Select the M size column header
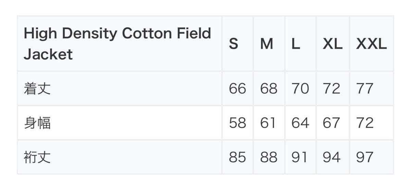This screenshot has height=190, width=411. (x=266, y=44)
